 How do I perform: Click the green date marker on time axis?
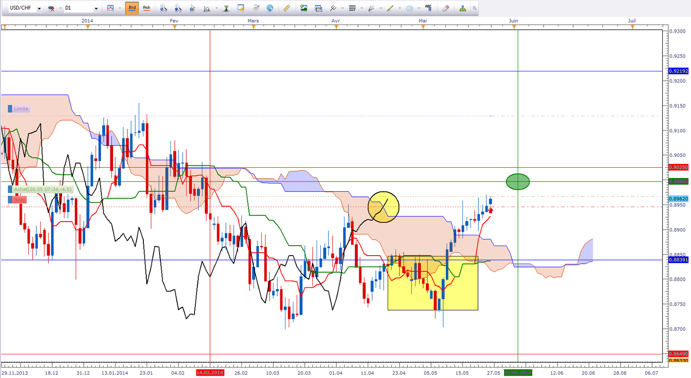tap(518, 373)
